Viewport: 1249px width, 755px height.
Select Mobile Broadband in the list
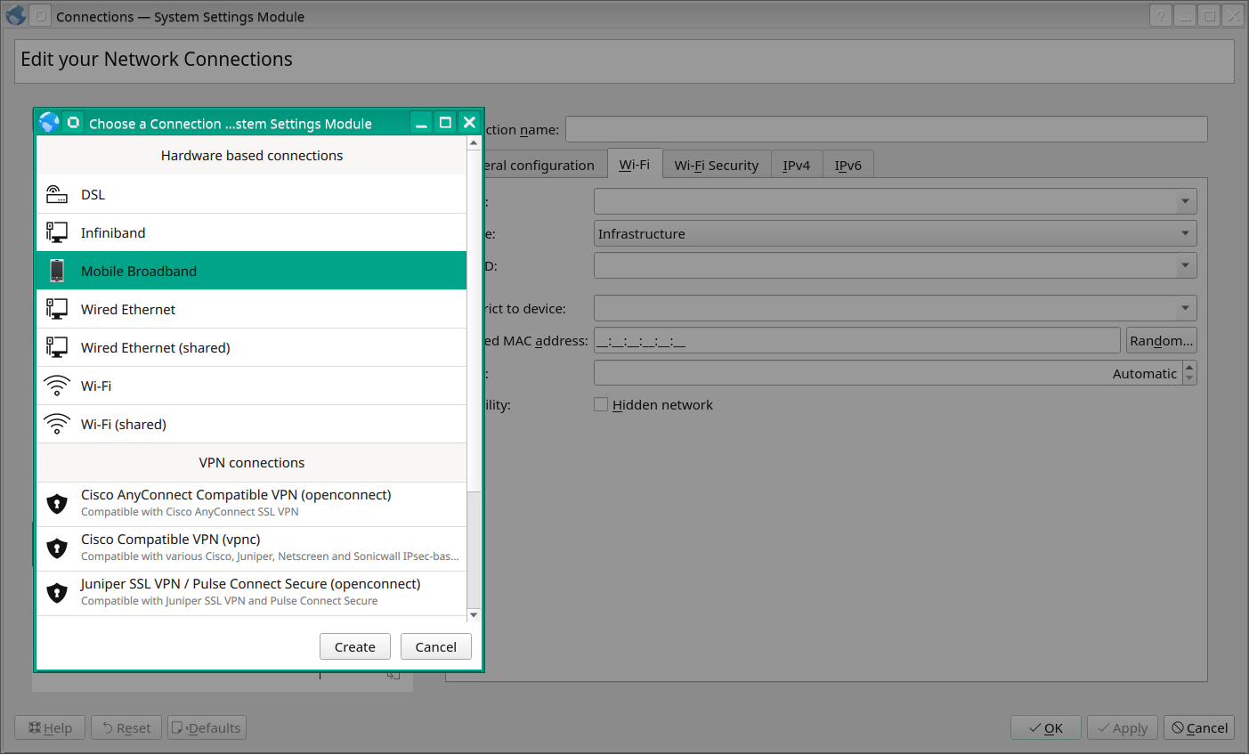[251, 271]
